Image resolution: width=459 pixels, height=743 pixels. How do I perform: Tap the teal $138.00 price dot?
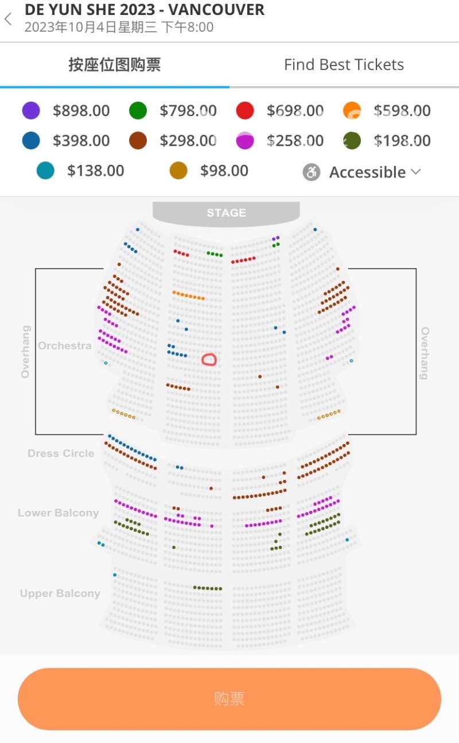tap(45, 171)
